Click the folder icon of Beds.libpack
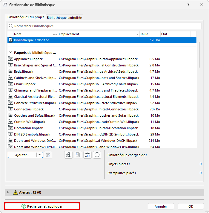The image size is (209, 213). 10,71
